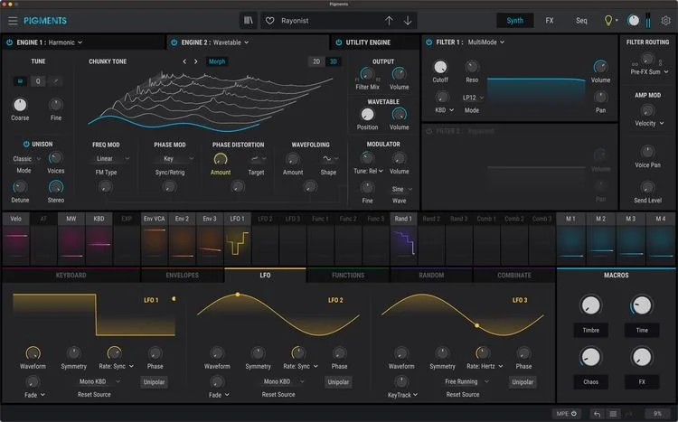Open Engine 2 Wavetable type dropdown

(x=231, y=42)
